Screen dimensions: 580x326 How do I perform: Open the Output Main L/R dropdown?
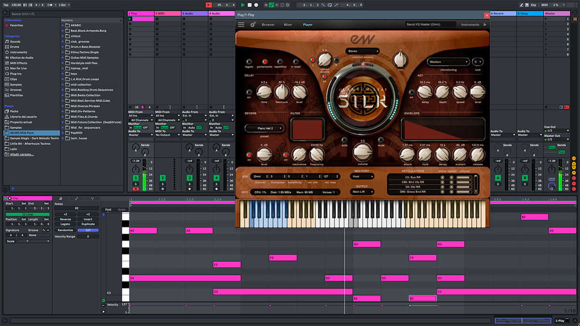coord(362,192)
